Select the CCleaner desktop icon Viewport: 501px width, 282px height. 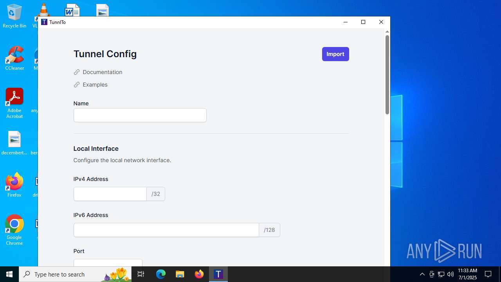[x=14, y=58]
